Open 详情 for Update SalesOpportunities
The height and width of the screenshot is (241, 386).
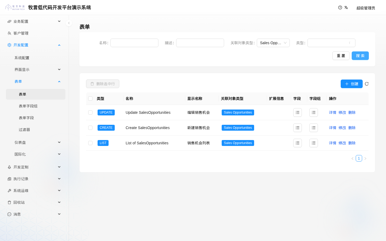333,112
